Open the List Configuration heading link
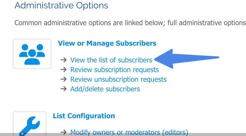Image resolution: width=246 pixels, height=136 pixels. [x=84, y=116]
